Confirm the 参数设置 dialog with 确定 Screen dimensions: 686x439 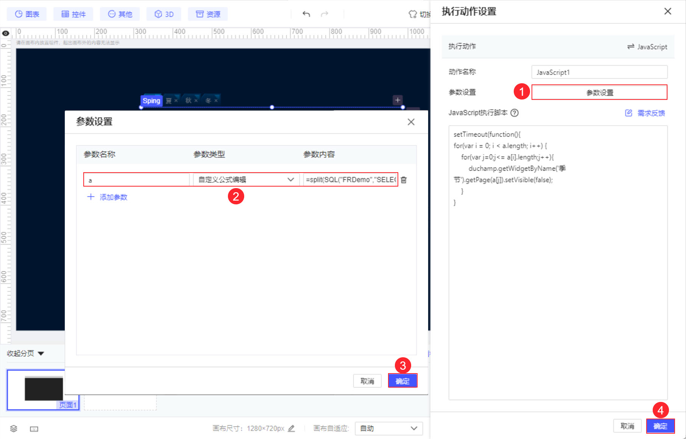(402, 381)
